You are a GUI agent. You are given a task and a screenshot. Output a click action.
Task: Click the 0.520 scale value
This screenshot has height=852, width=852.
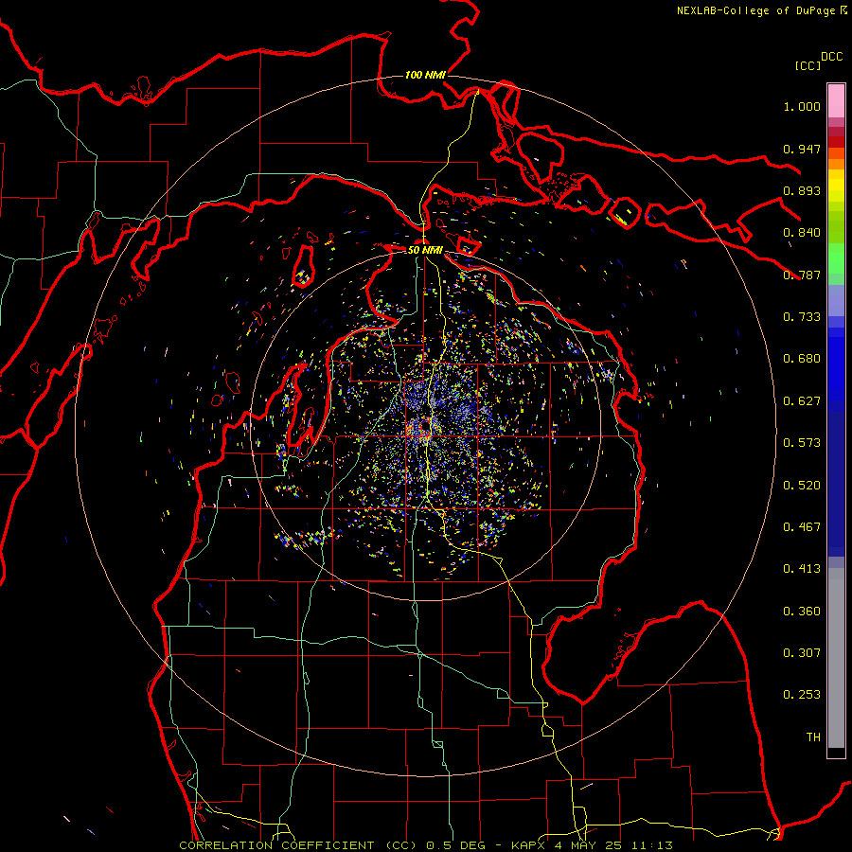(x=802, y=486)
